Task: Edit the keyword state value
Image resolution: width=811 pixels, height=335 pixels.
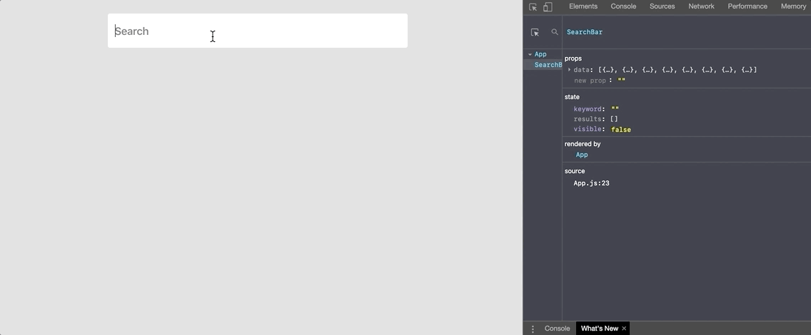Action: tap(615, 109)
